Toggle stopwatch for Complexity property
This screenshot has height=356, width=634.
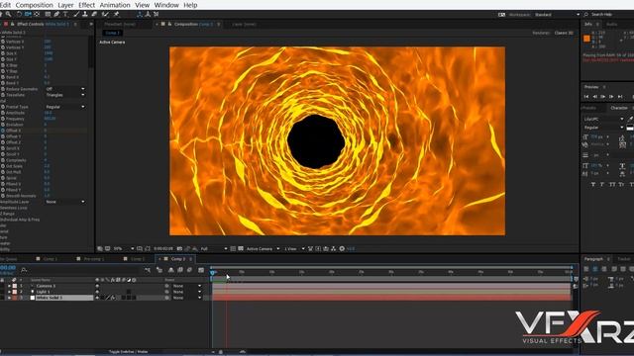(x=3, y=160)
